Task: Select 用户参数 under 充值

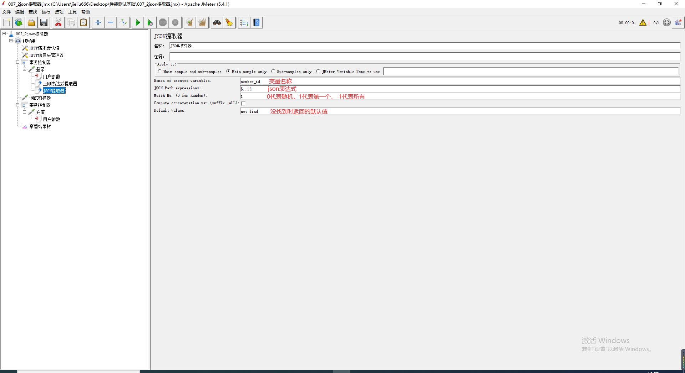Action: (51, 119)
